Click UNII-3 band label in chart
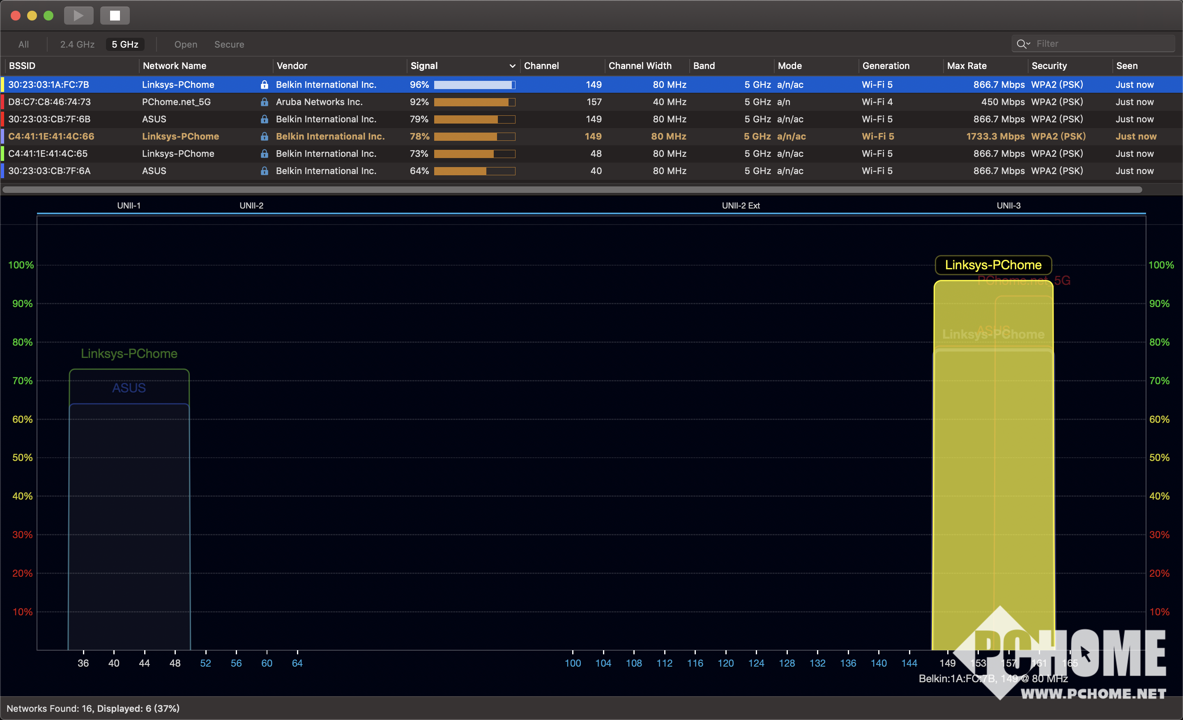Viewport: 1183px width, 720px height. pos(1008,205)
